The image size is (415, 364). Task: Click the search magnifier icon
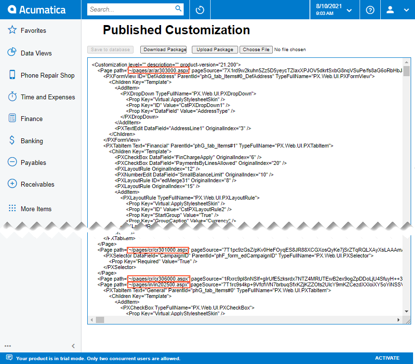click(x=178, y=9)
